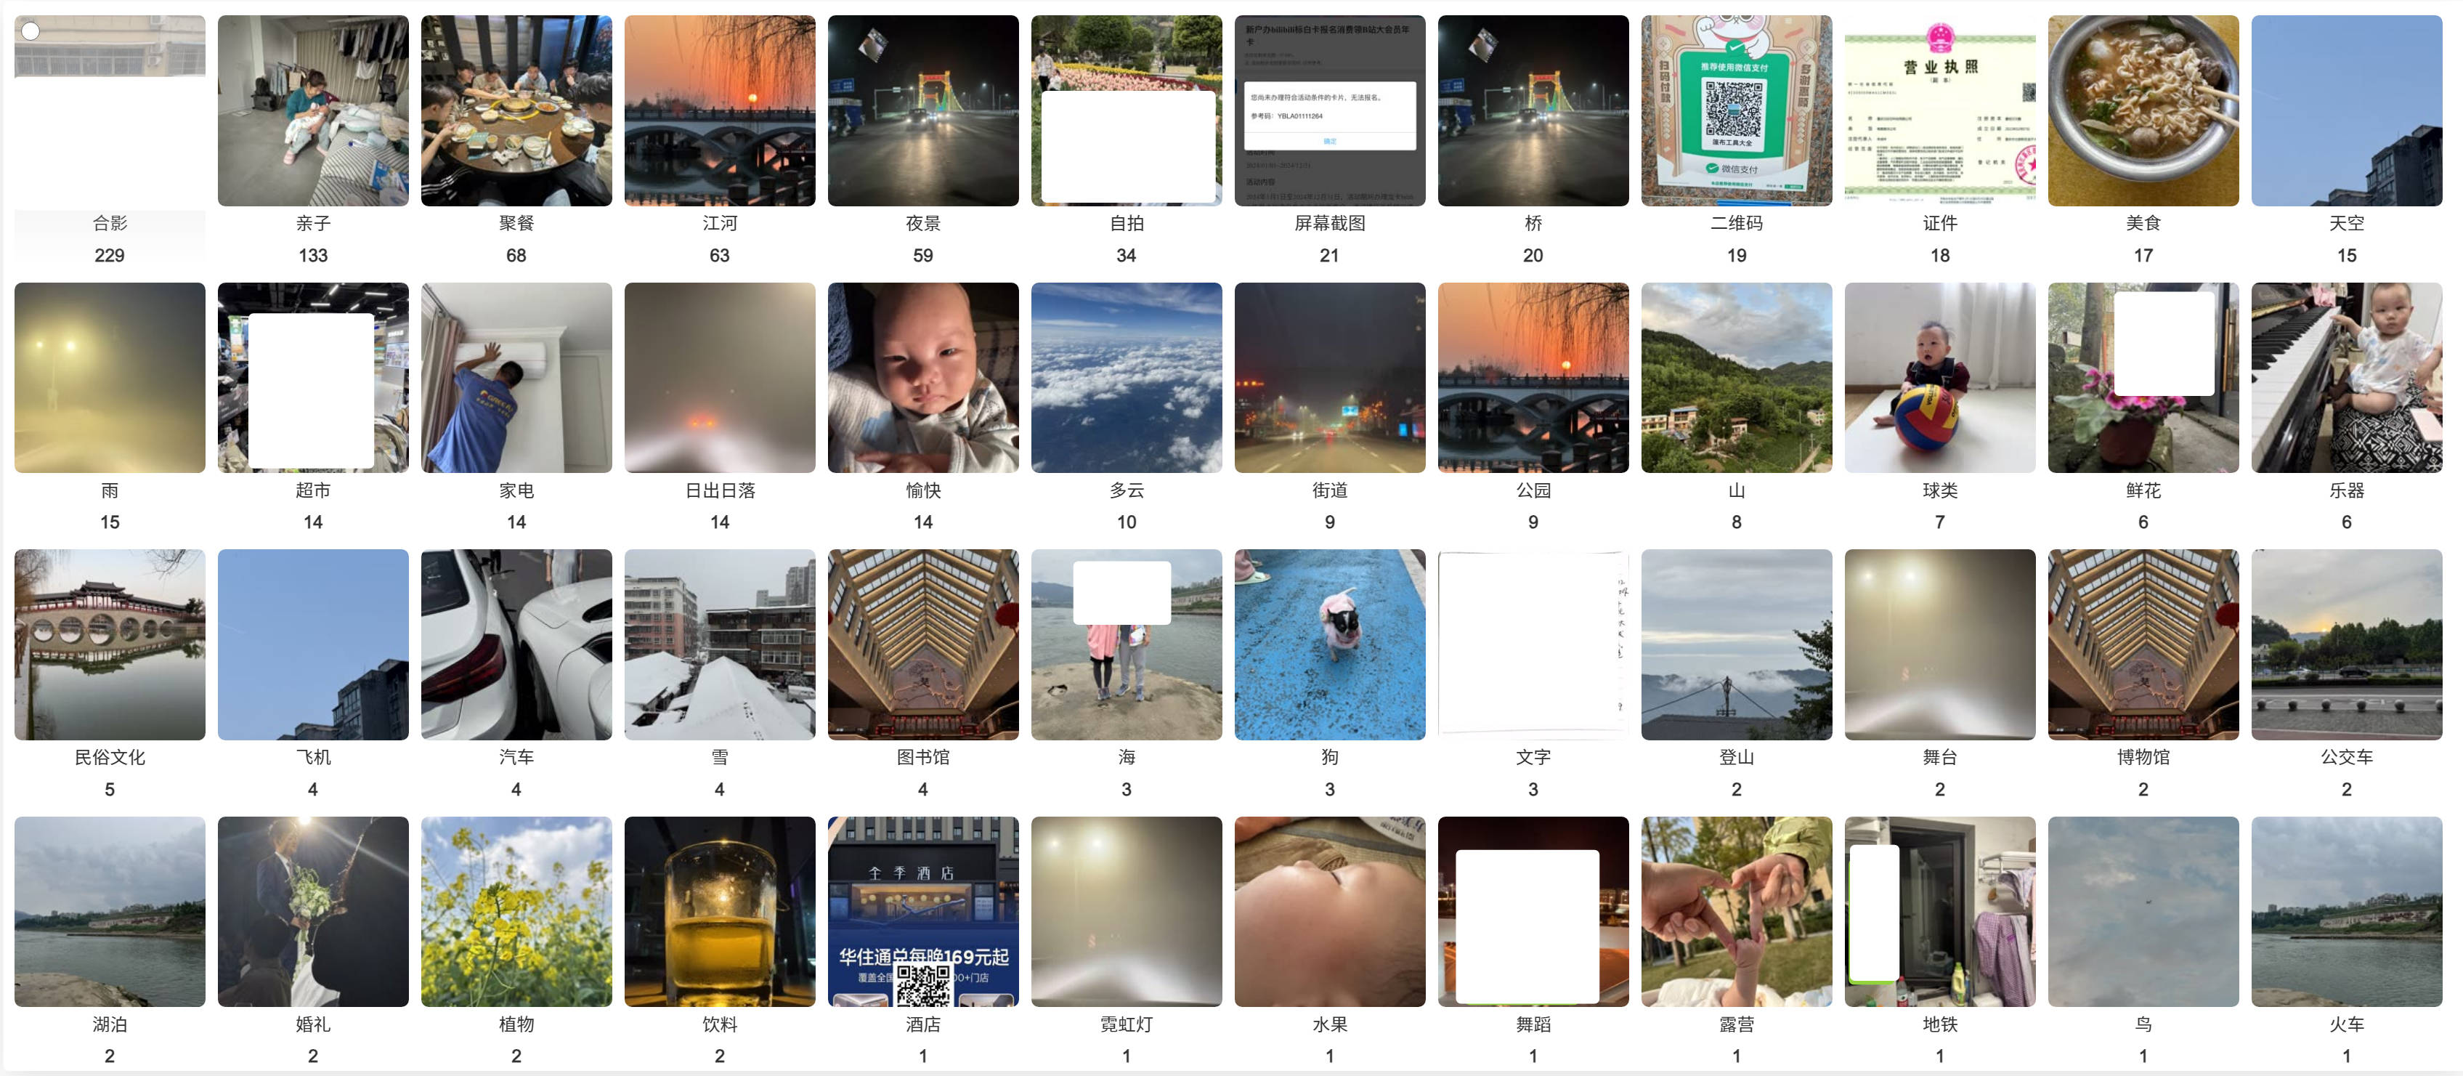Open the 愉快 baby face album

coord(922,377)
